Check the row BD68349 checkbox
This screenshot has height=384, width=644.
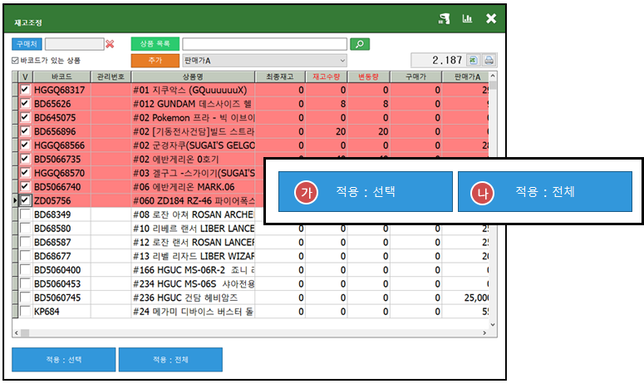(25, 214)
